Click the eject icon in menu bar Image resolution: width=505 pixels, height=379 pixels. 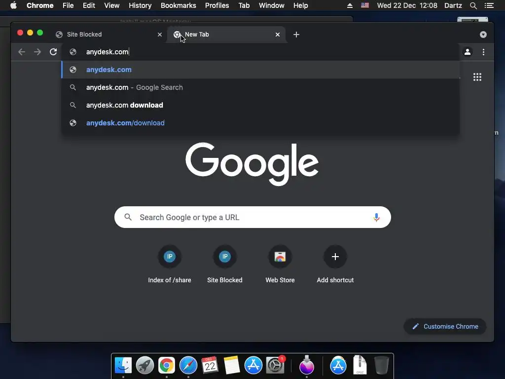[350, 5]
